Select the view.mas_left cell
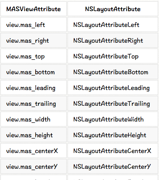Image resolution: width=159 pixels, height=180 pixels. [34, 24]
